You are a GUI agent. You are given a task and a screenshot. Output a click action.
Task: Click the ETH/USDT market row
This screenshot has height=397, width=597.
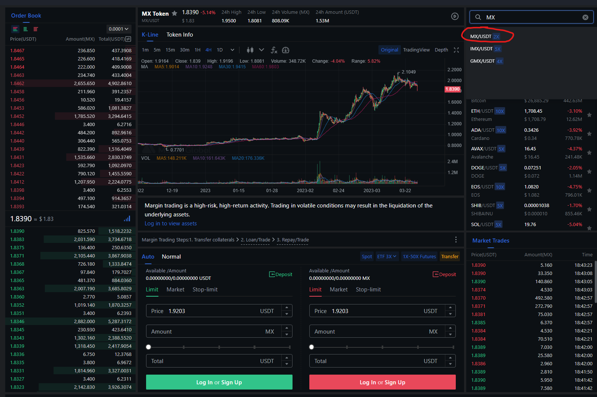coord(531,115)
